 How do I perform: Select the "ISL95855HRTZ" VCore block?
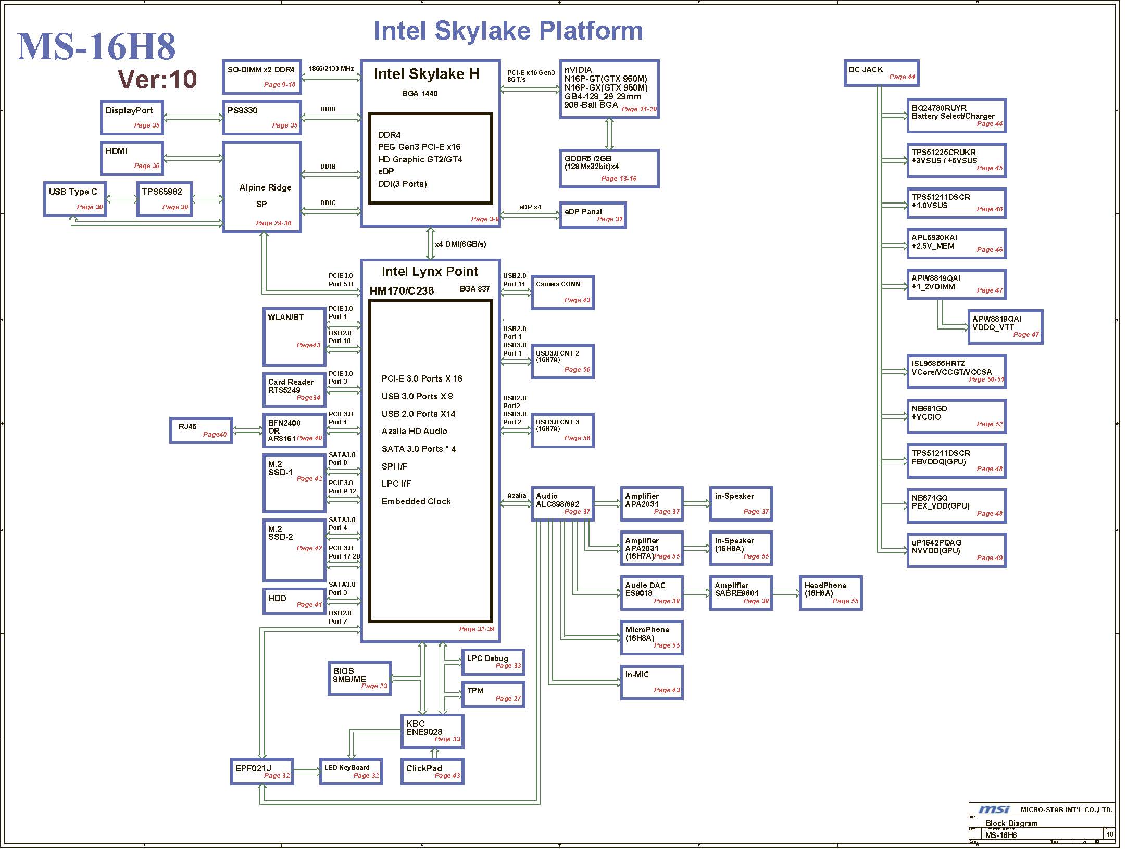pos(956,372)
